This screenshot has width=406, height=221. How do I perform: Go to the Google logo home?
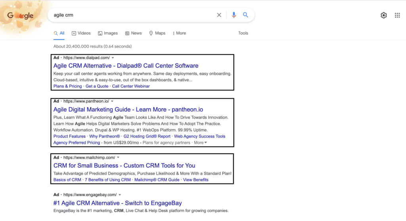coord(21,15)
